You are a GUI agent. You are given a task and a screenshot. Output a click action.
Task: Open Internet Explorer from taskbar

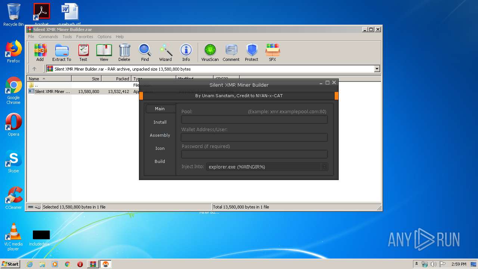(x=30, y=264)
